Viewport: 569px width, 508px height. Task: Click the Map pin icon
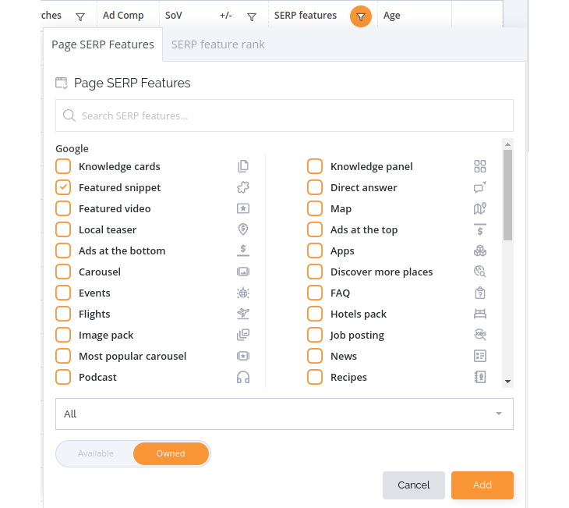click(x=479, y=208)
